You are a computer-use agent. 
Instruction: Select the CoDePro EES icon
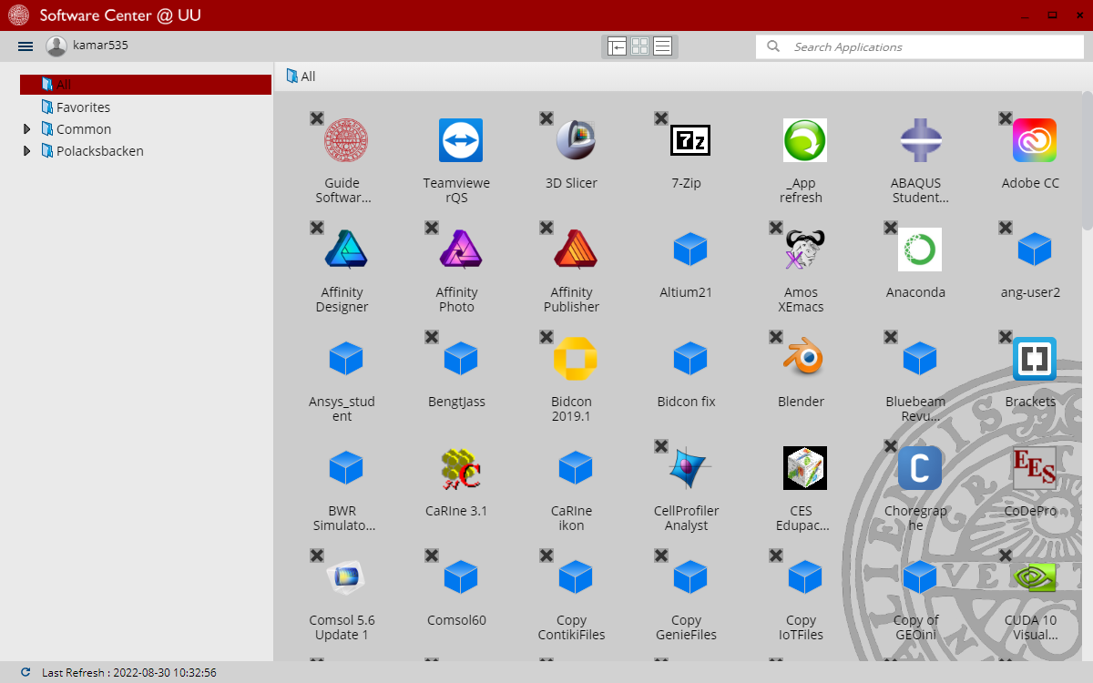click(x=1035, y=468)
